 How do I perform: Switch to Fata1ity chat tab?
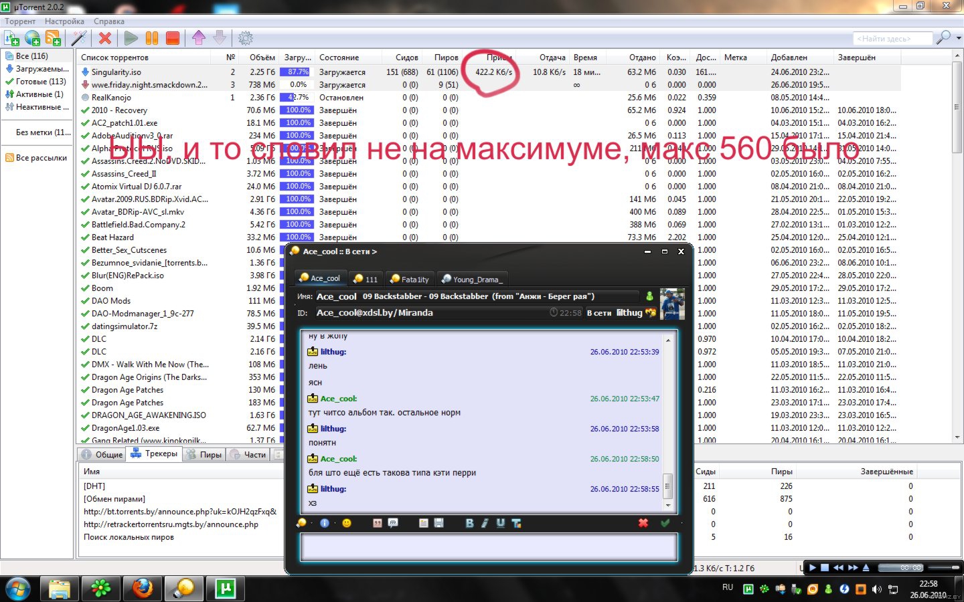(410, 279)
